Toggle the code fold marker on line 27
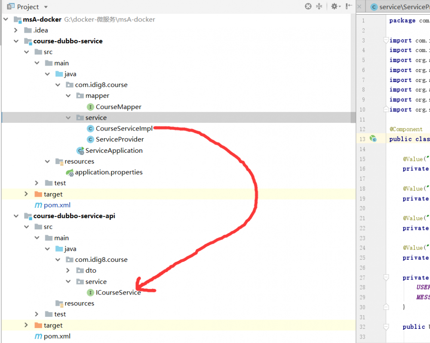Image resolution: width=430 pixels, height=343 pixels. 386,277
